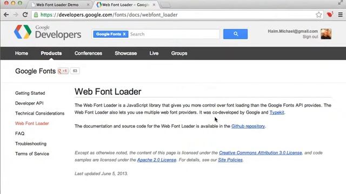346x194 pixels.
Task: Open Troubleshooting in the sidebar
Action: coord(31,144)
